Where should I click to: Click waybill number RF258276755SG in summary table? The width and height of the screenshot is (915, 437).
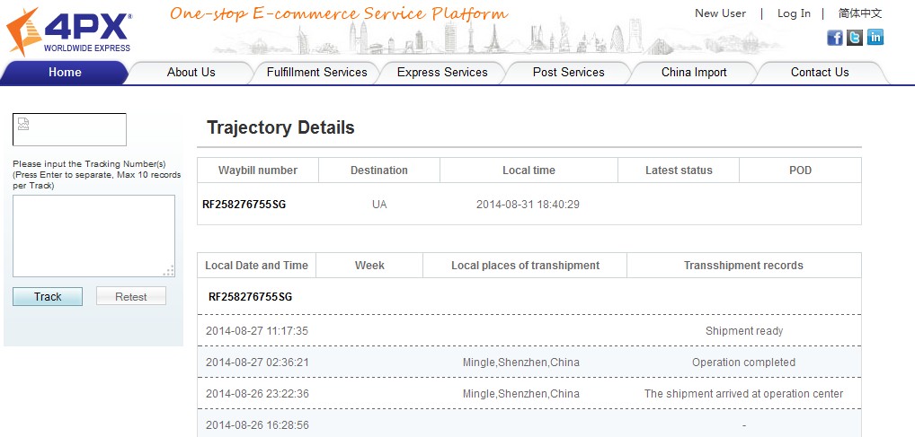[x=244, y=205]
